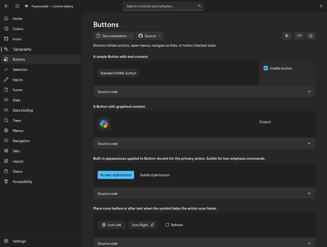Favorite this page with star icon
This screenshot has height=247, width=327.
pyautogui.click(x=311, y=36)
